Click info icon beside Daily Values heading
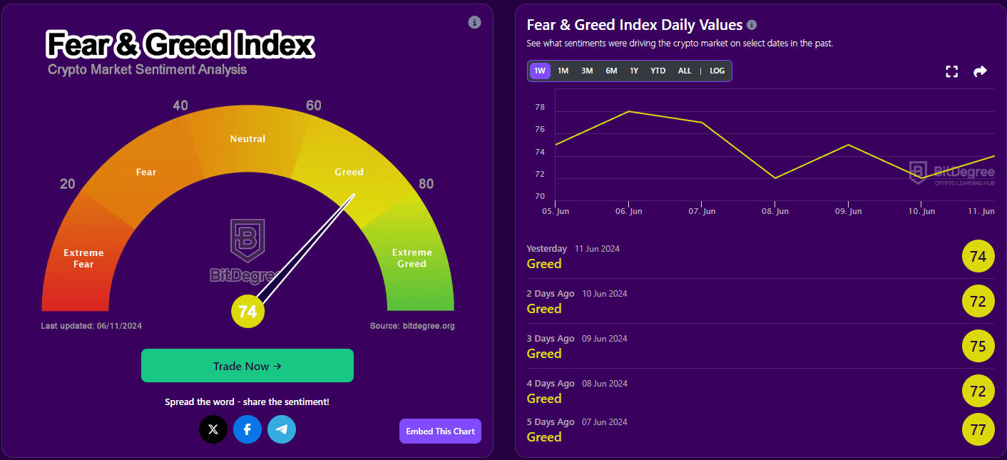Viewport: 1007px width, 460px height. click(x=751, y=25)
